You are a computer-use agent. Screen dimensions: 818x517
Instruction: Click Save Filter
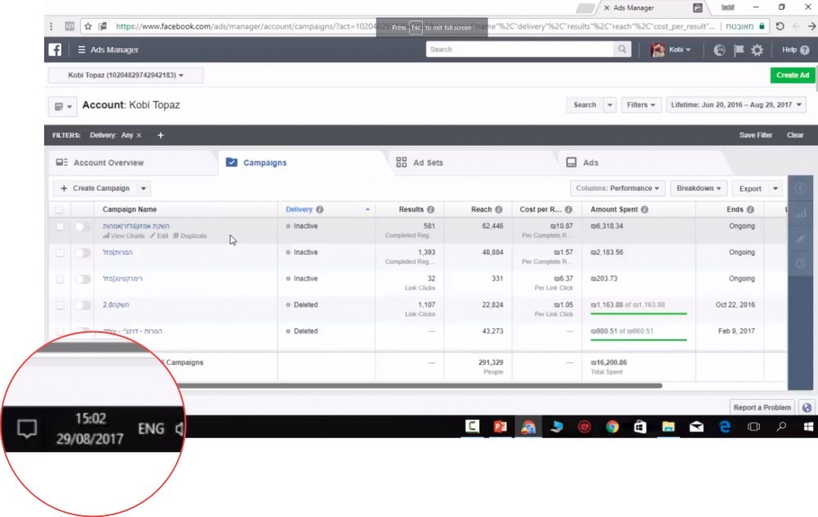coord(755,135)
